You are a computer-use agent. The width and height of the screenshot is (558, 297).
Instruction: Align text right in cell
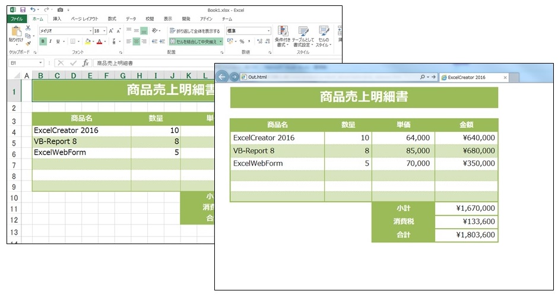(144, 42)
